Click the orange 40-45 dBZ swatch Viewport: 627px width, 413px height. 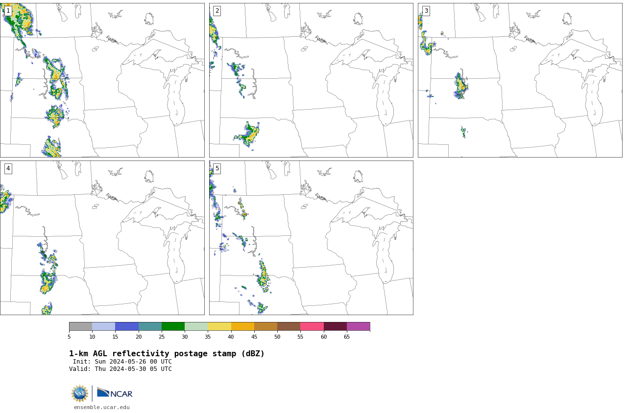point(242,326)
